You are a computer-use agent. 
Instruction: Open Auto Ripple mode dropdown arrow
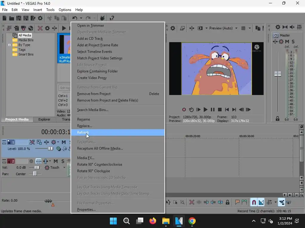click(x=276, y=202)
